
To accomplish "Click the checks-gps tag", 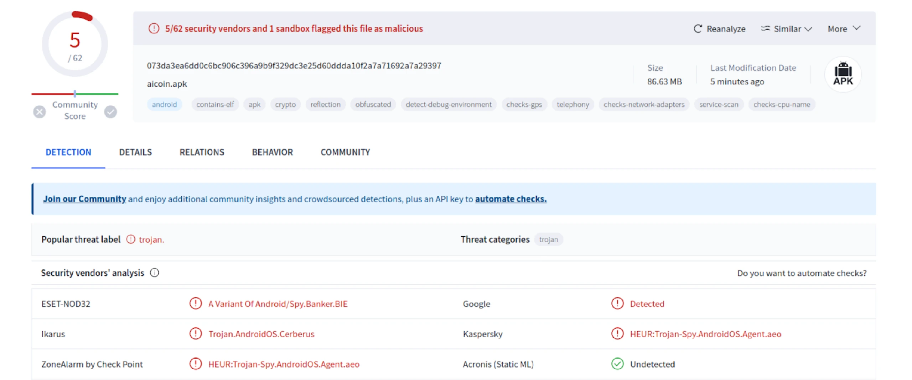I will pos(524,105).
